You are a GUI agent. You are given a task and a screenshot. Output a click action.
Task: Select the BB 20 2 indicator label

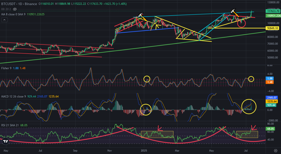[x=6, y=9]
